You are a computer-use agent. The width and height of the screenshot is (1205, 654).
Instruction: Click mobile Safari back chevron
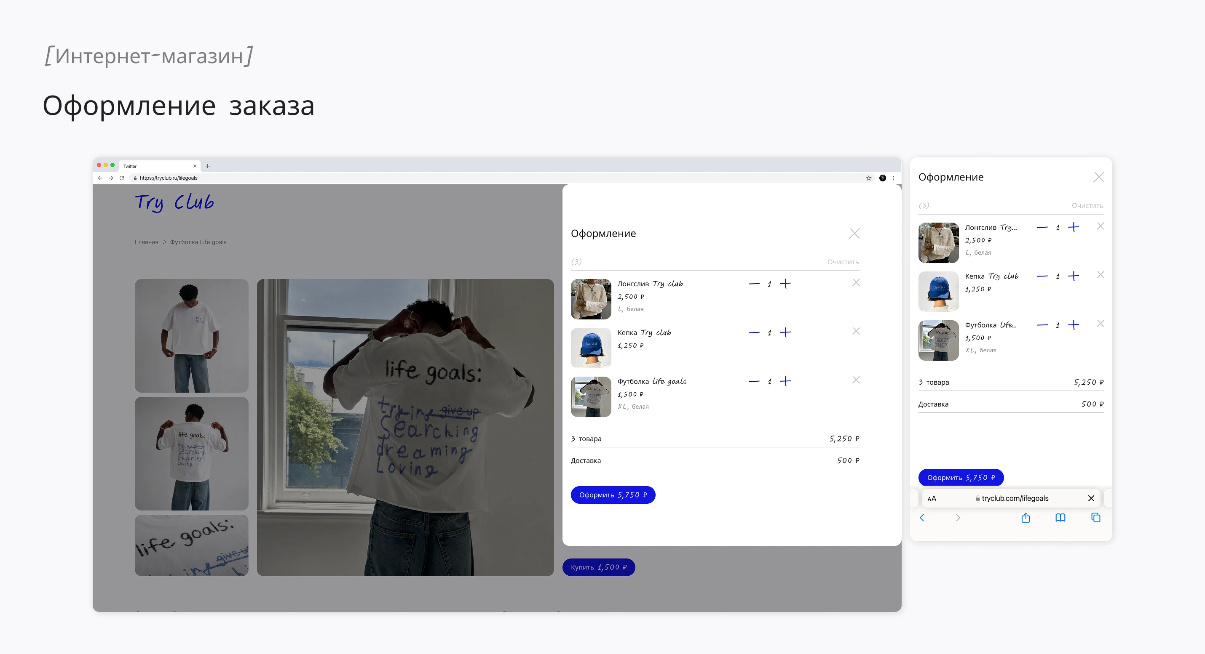[x=922, y=518]
